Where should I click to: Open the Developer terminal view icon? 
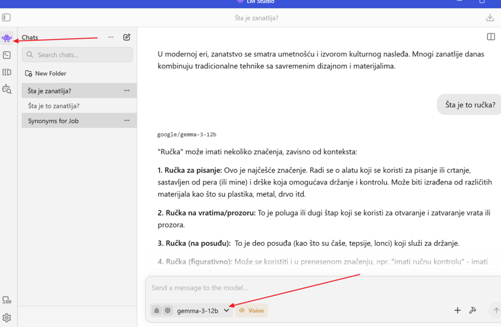(x=7, y=55)
